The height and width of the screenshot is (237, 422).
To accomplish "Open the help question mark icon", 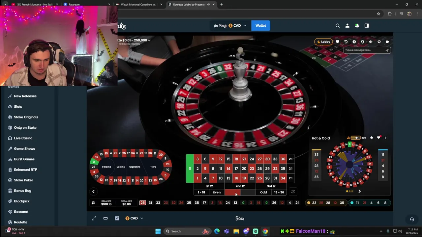I will coord(354,42).
